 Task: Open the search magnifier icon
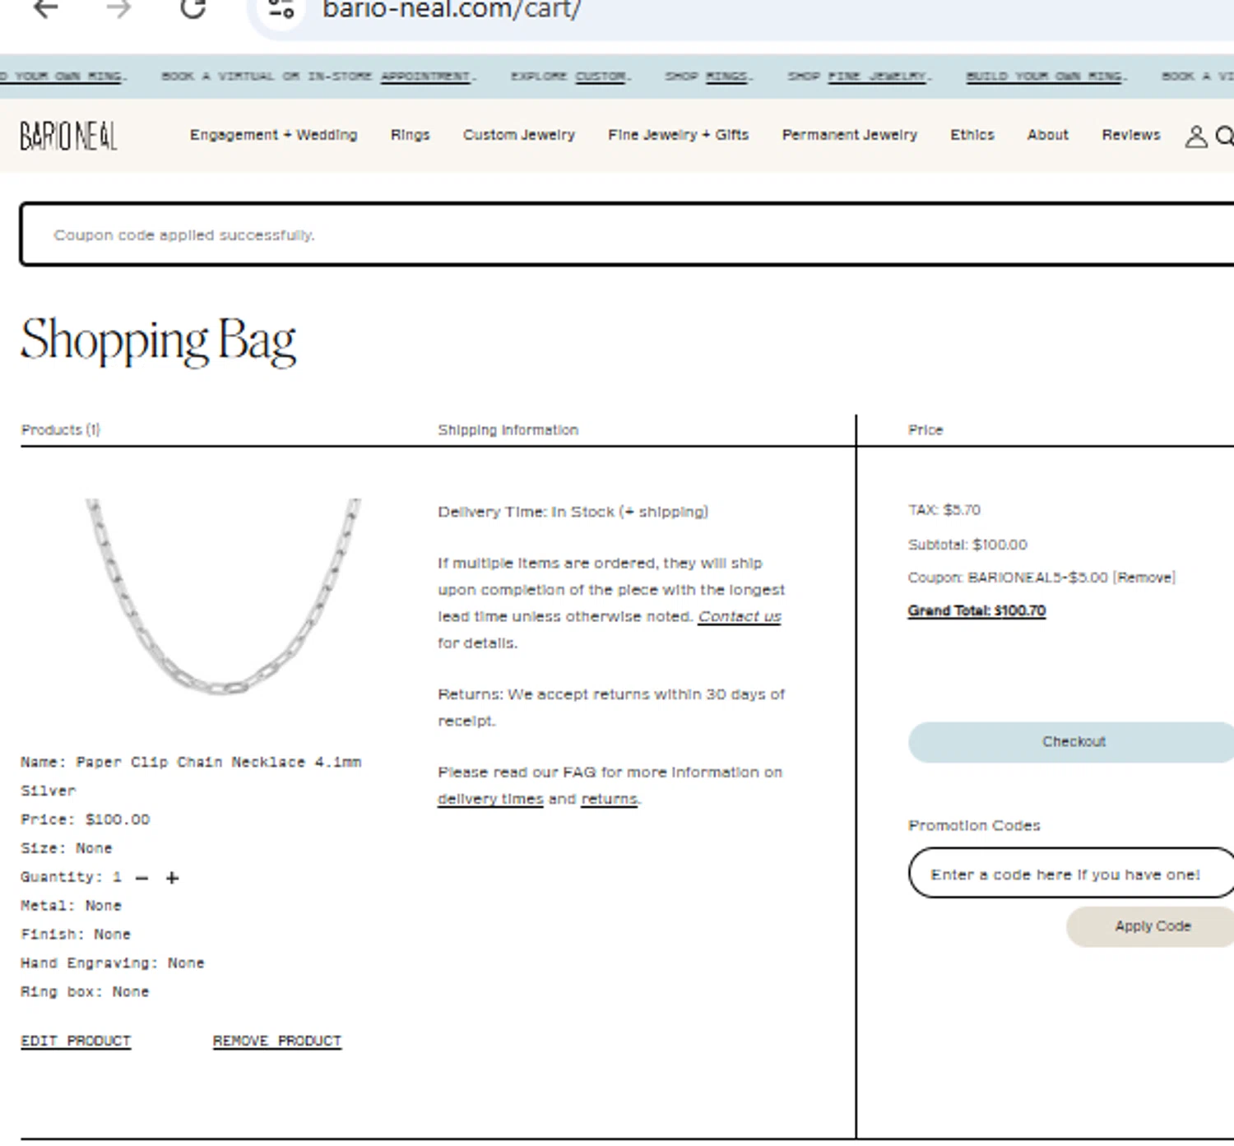(x=1225, y=136)
